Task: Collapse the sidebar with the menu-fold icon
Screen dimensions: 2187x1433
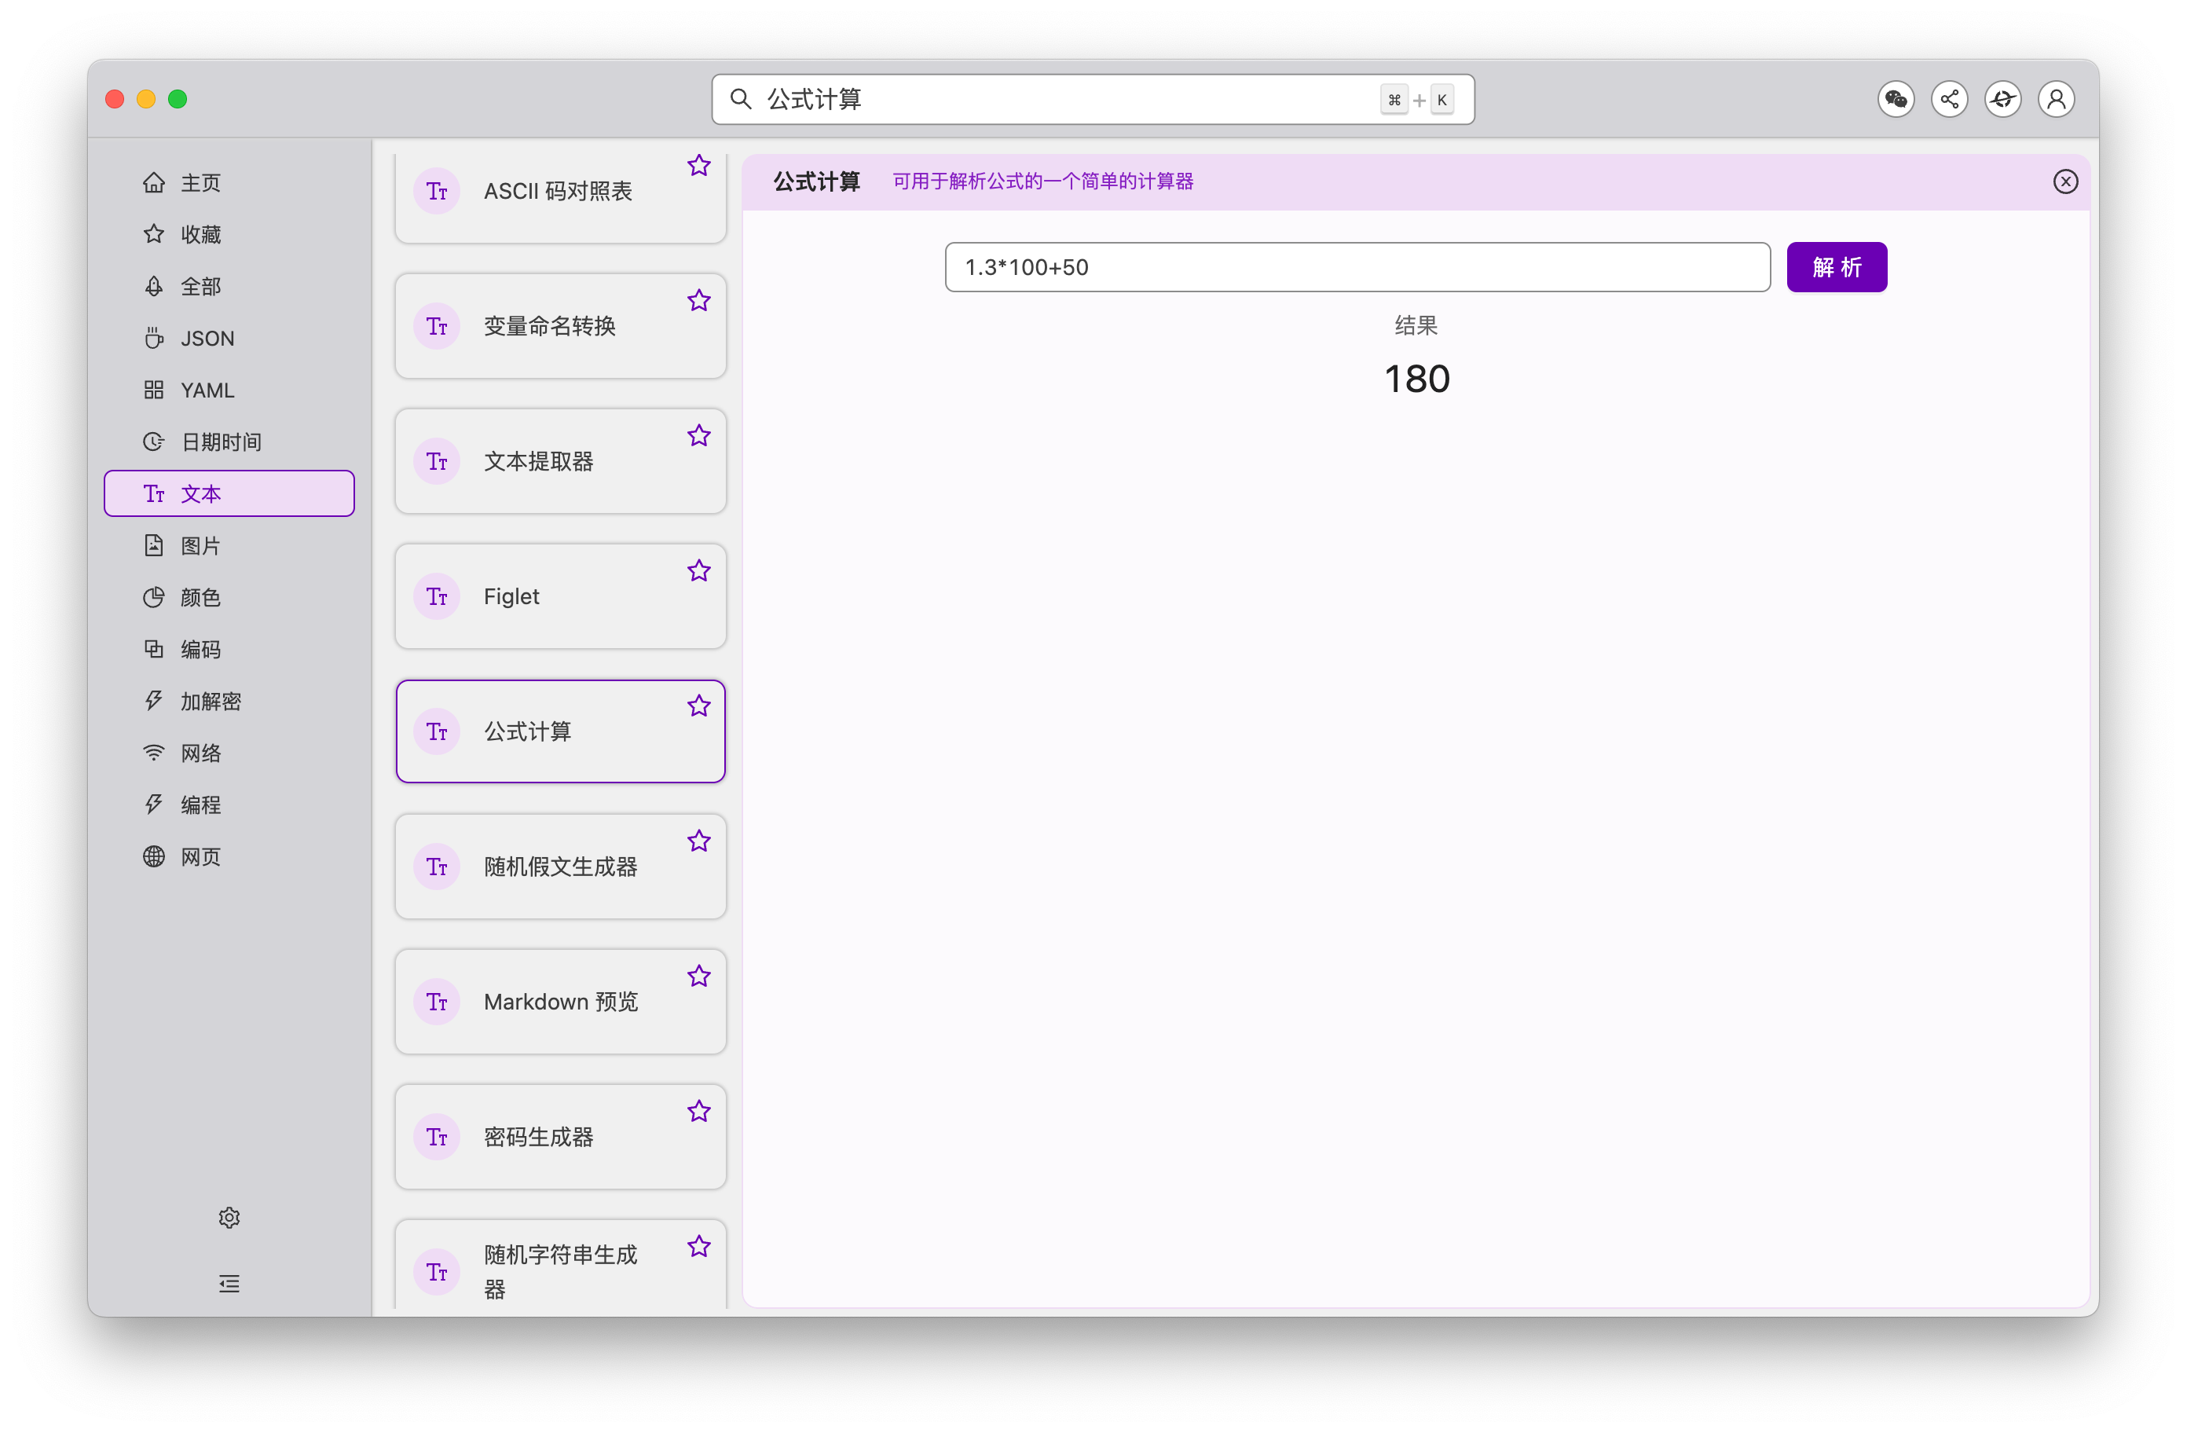Action: [229, 1284]
